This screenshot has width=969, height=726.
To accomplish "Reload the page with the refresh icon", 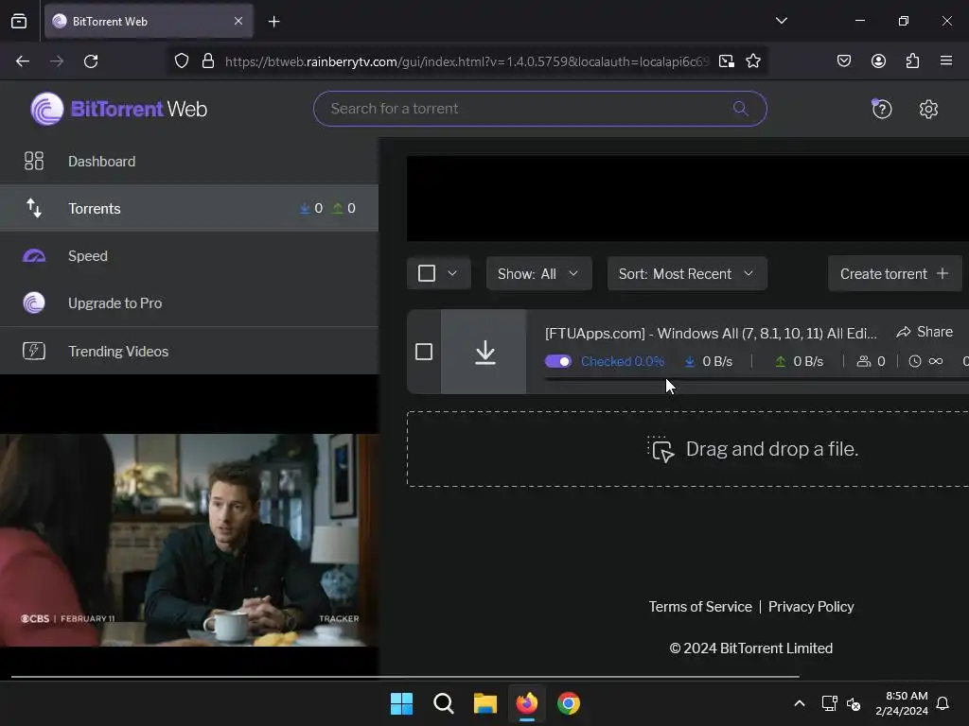I will (91, 61).
